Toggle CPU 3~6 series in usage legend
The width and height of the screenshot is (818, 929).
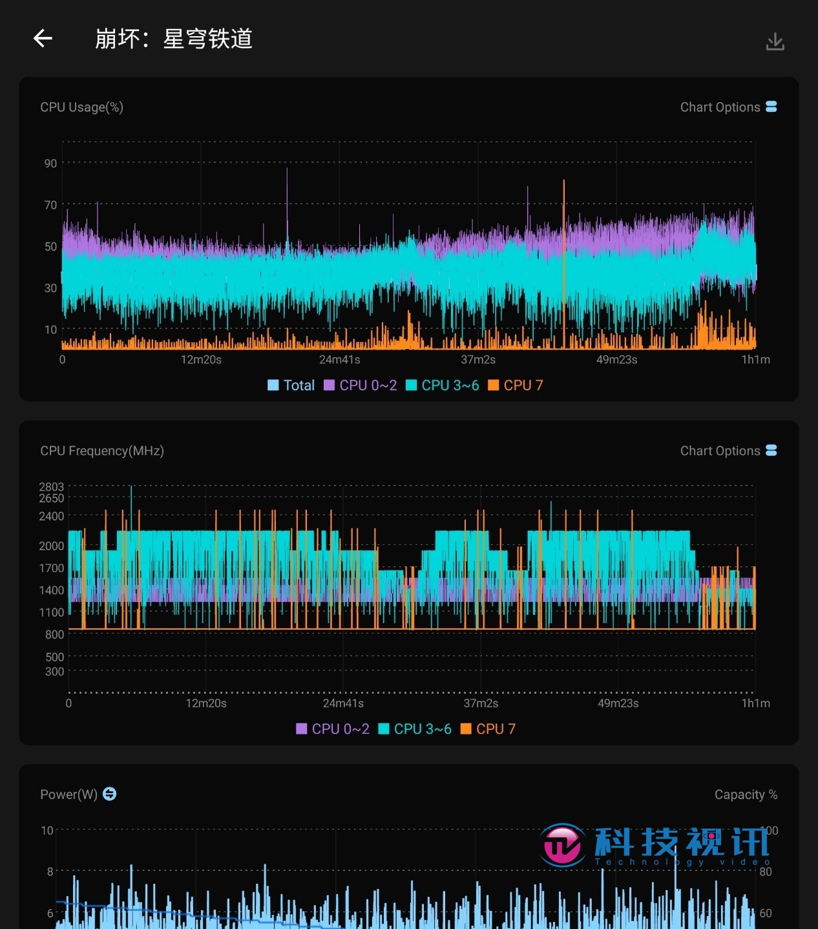(443, 385)
